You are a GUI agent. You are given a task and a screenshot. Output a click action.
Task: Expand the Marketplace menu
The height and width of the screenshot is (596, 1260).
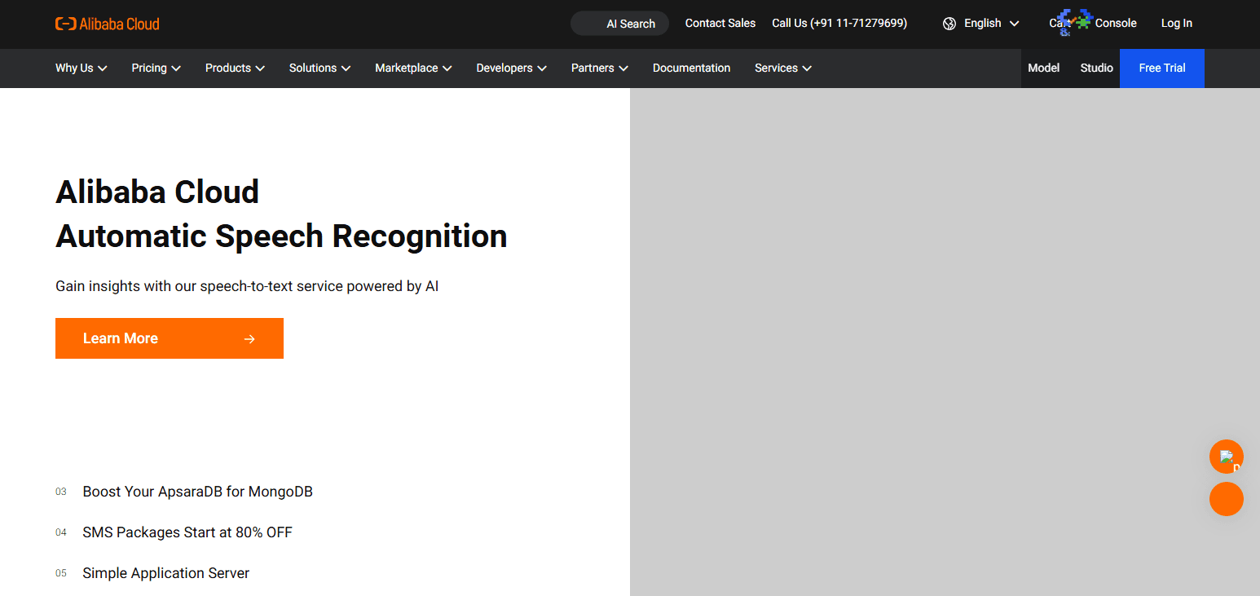pos(414,68)
